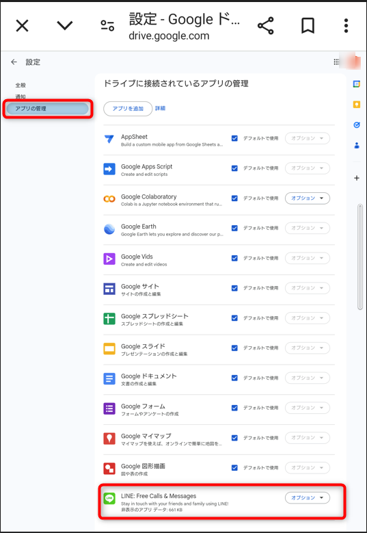Click the Google Earth icon
The width and height of the screenshot is (367, 533).
coord(109,229)
